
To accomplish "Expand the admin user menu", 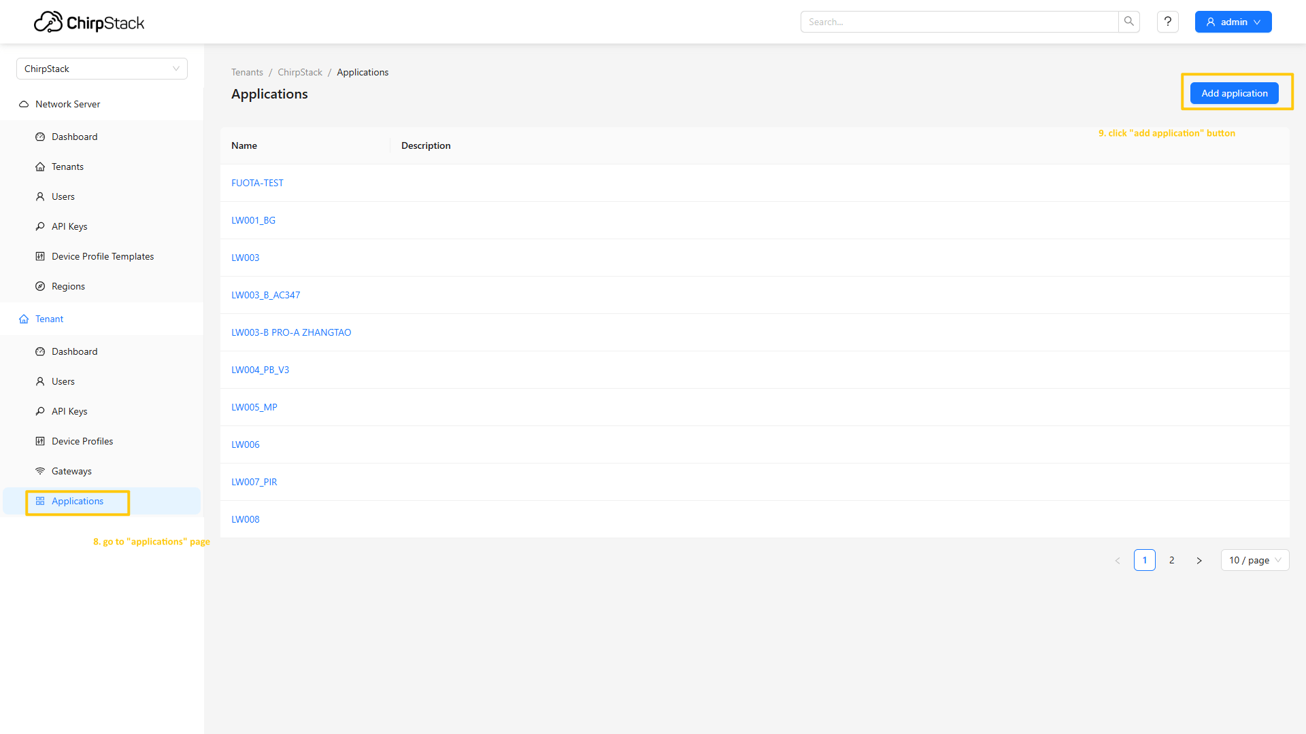I will pos(1233,22).
